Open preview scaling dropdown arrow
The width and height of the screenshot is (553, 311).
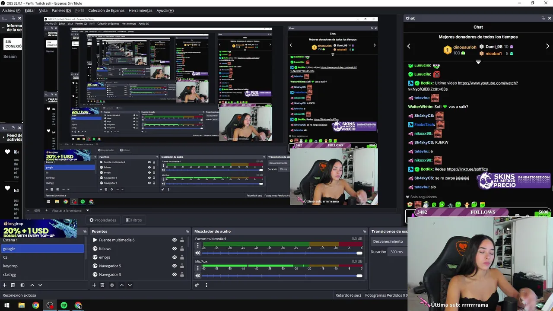87,210
